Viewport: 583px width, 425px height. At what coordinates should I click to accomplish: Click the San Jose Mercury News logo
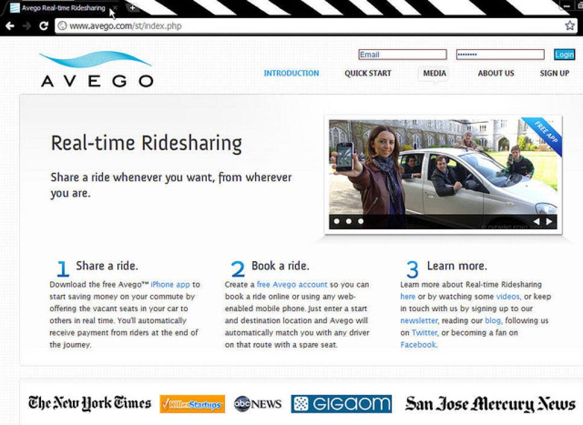[490, 404]
